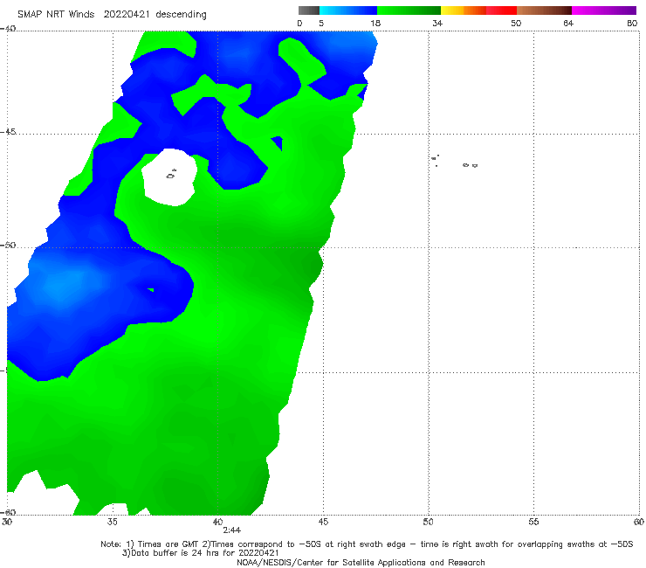
Task: Click the island pair outline east of longitude 50
Action: 470,165
